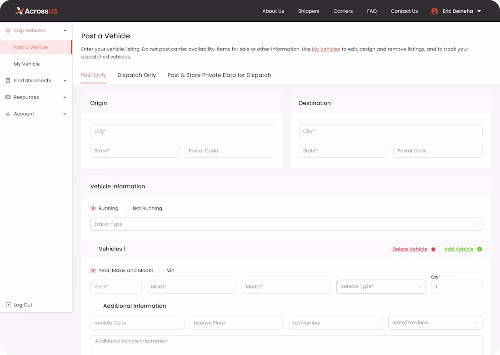Click the Log Out icon
The height and width of the screenshot is (355, 500).
point(8,305)
